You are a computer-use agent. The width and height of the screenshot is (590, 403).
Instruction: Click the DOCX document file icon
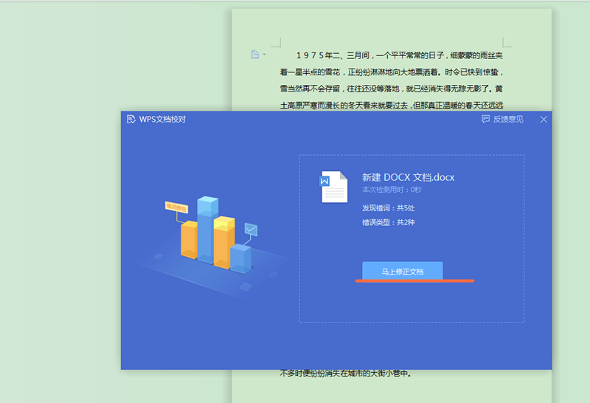[333, 187]
